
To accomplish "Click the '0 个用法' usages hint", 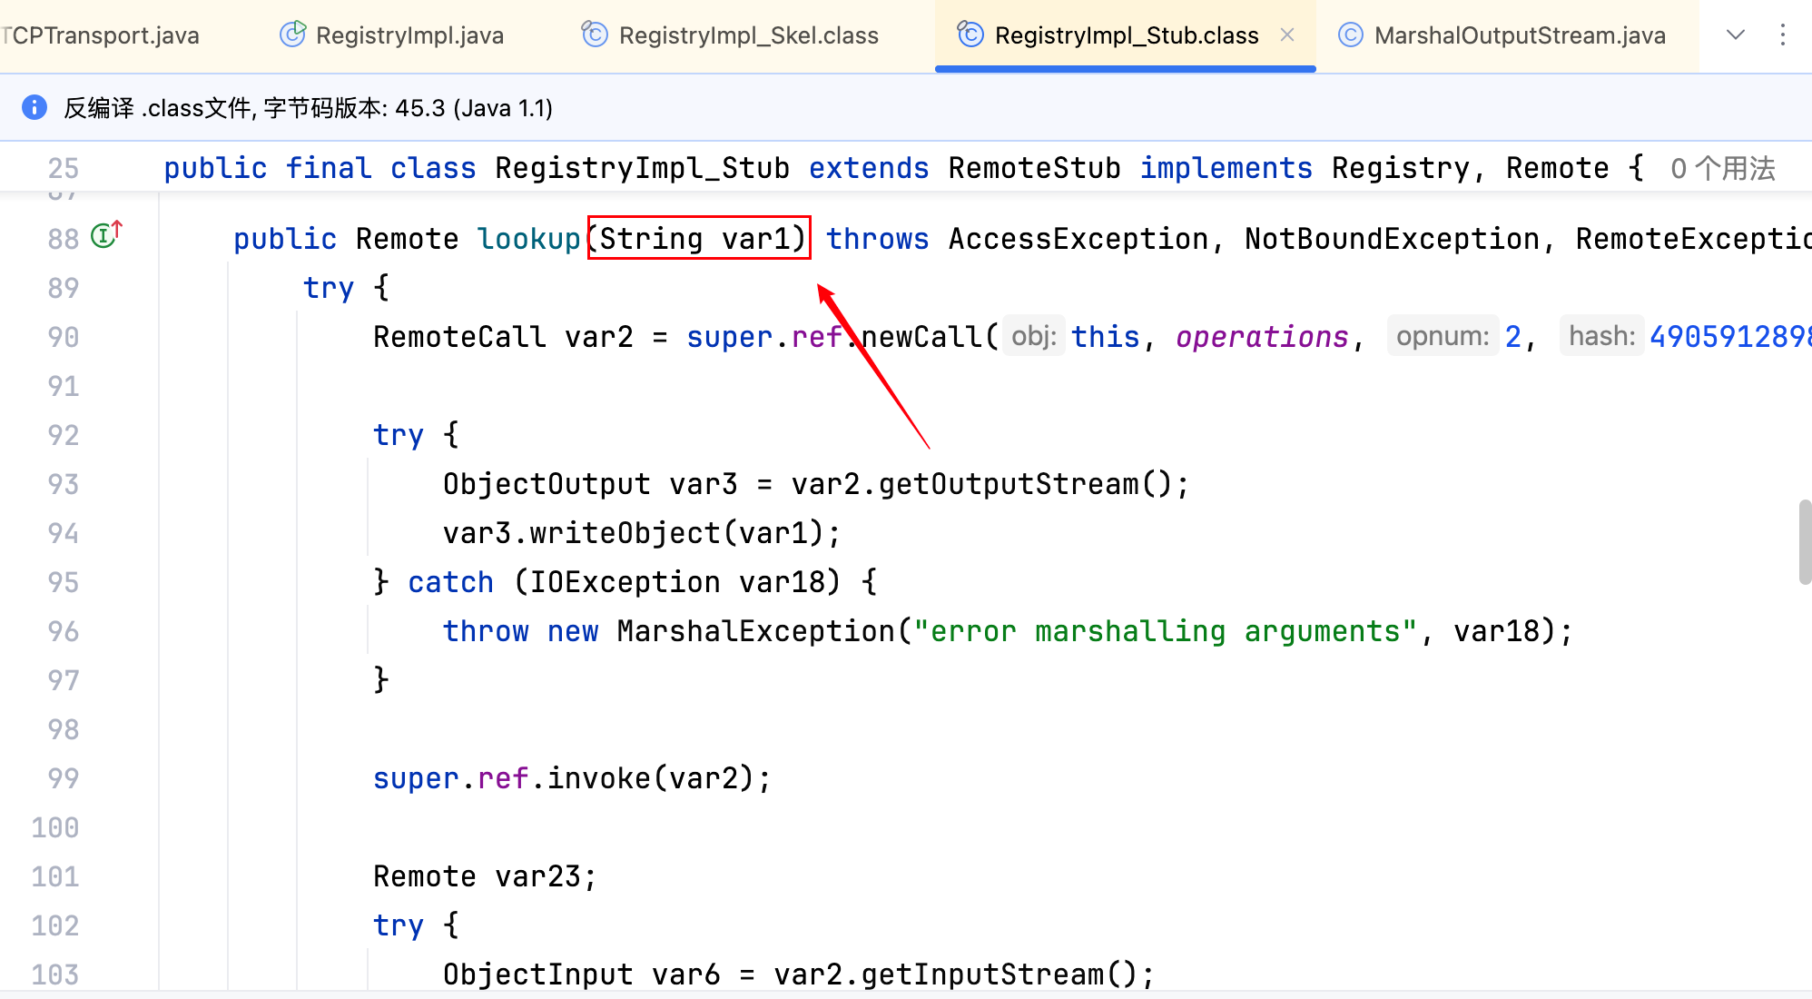I will tap(1722, 168).
